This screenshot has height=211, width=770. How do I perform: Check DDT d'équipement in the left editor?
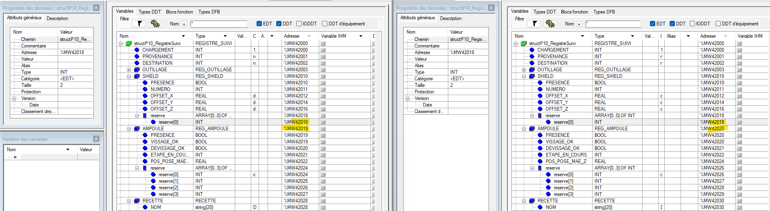coord(325,24)
